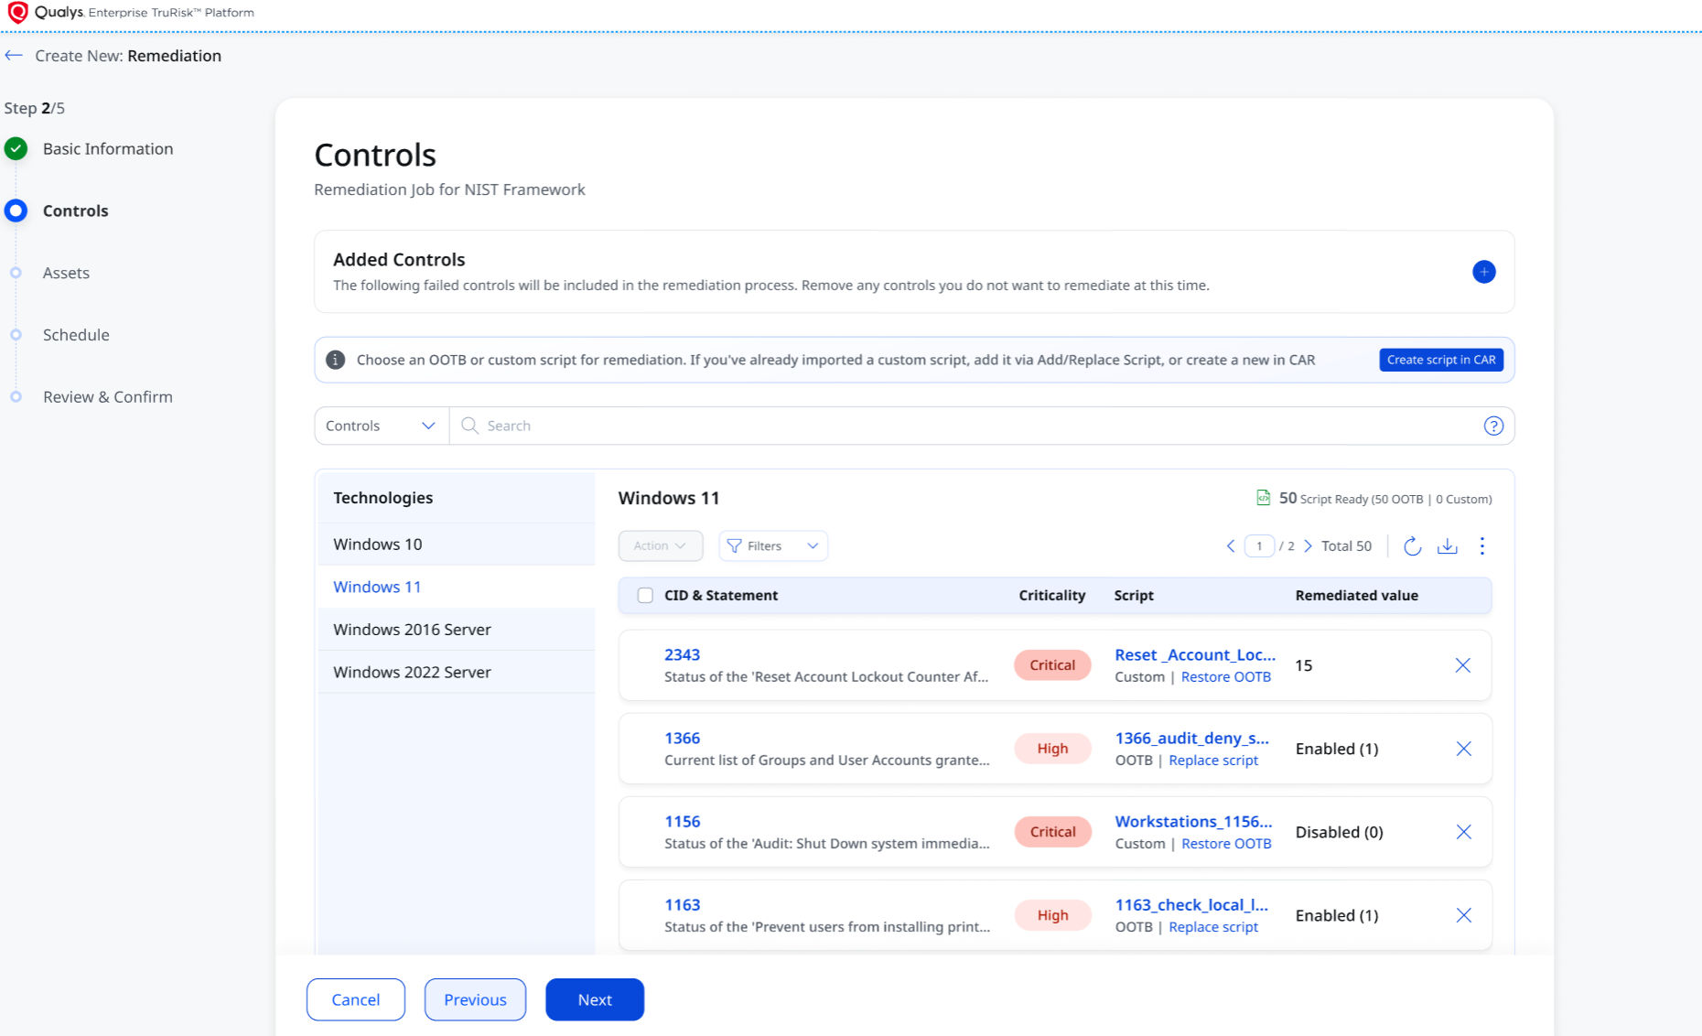Select Windows 2016 Server technology

(x=457, y=630)
